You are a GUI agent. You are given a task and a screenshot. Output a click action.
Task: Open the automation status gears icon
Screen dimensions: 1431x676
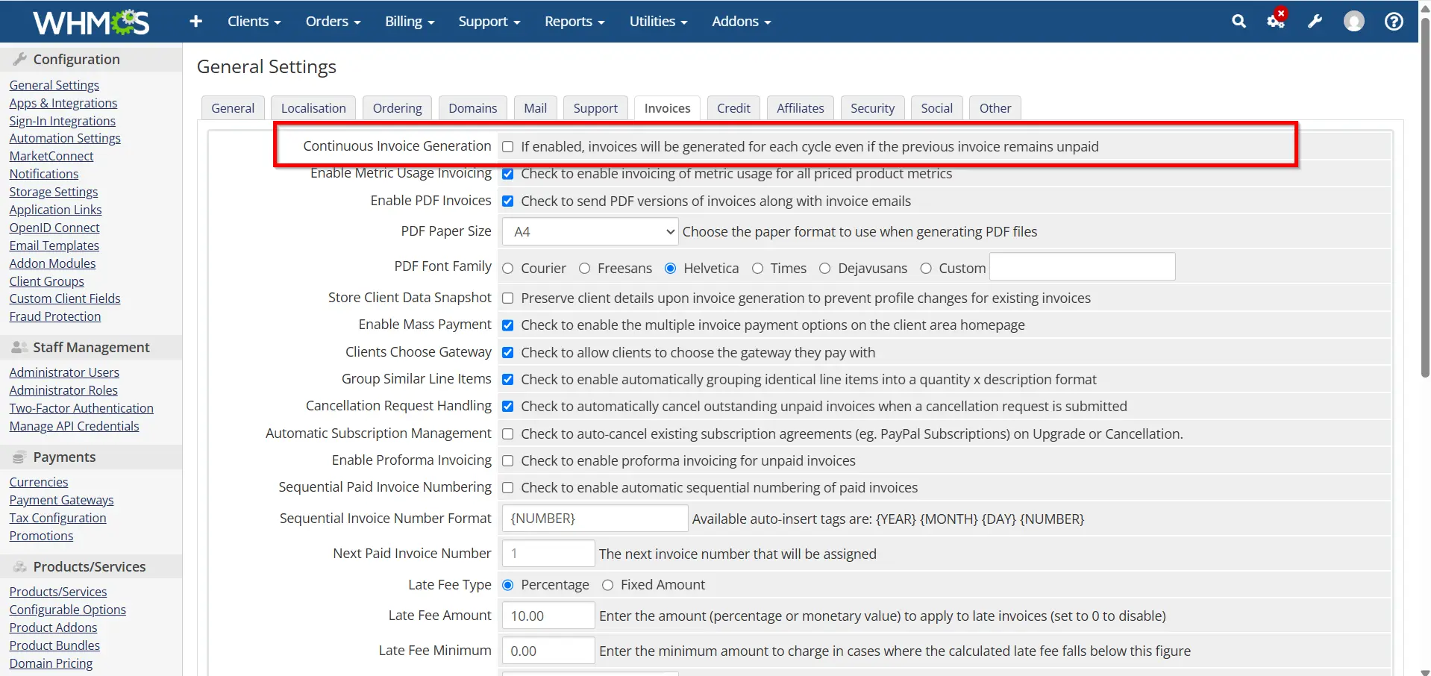click(x=1277, y=20)
